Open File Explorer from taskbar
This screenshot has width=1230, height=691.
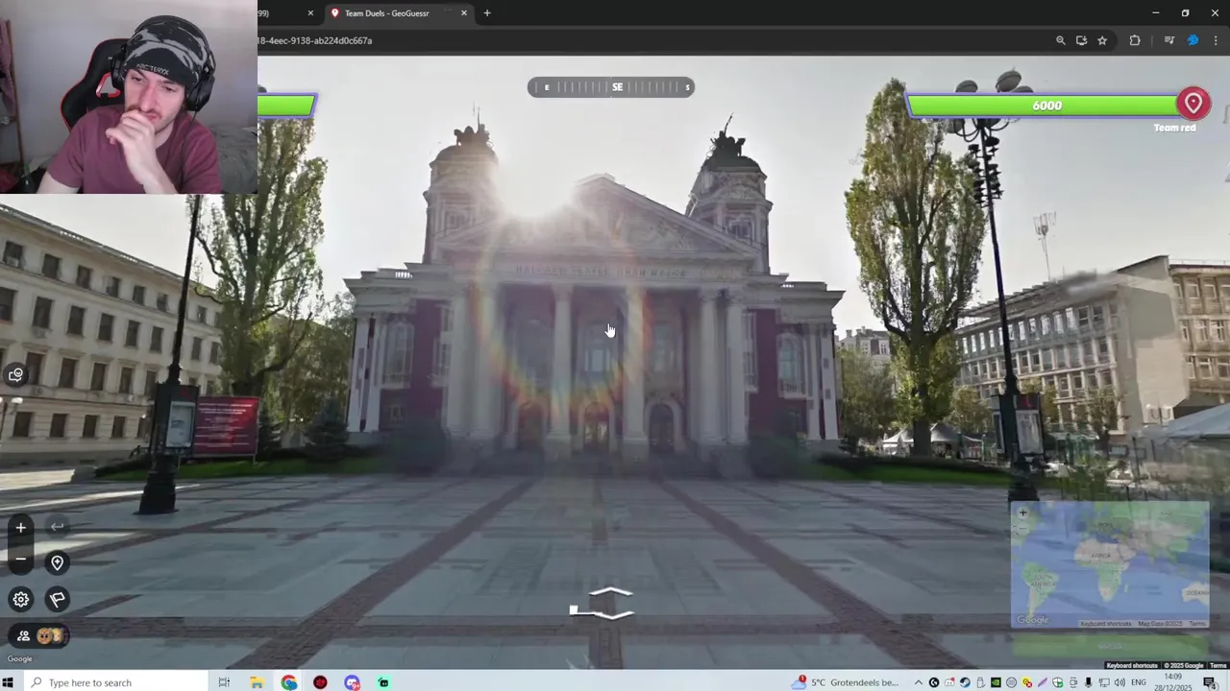tap(257, 682)
